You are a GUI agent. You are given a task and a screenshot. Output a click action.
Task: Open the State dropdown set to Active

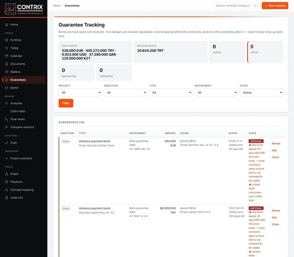tap(261, 93)
